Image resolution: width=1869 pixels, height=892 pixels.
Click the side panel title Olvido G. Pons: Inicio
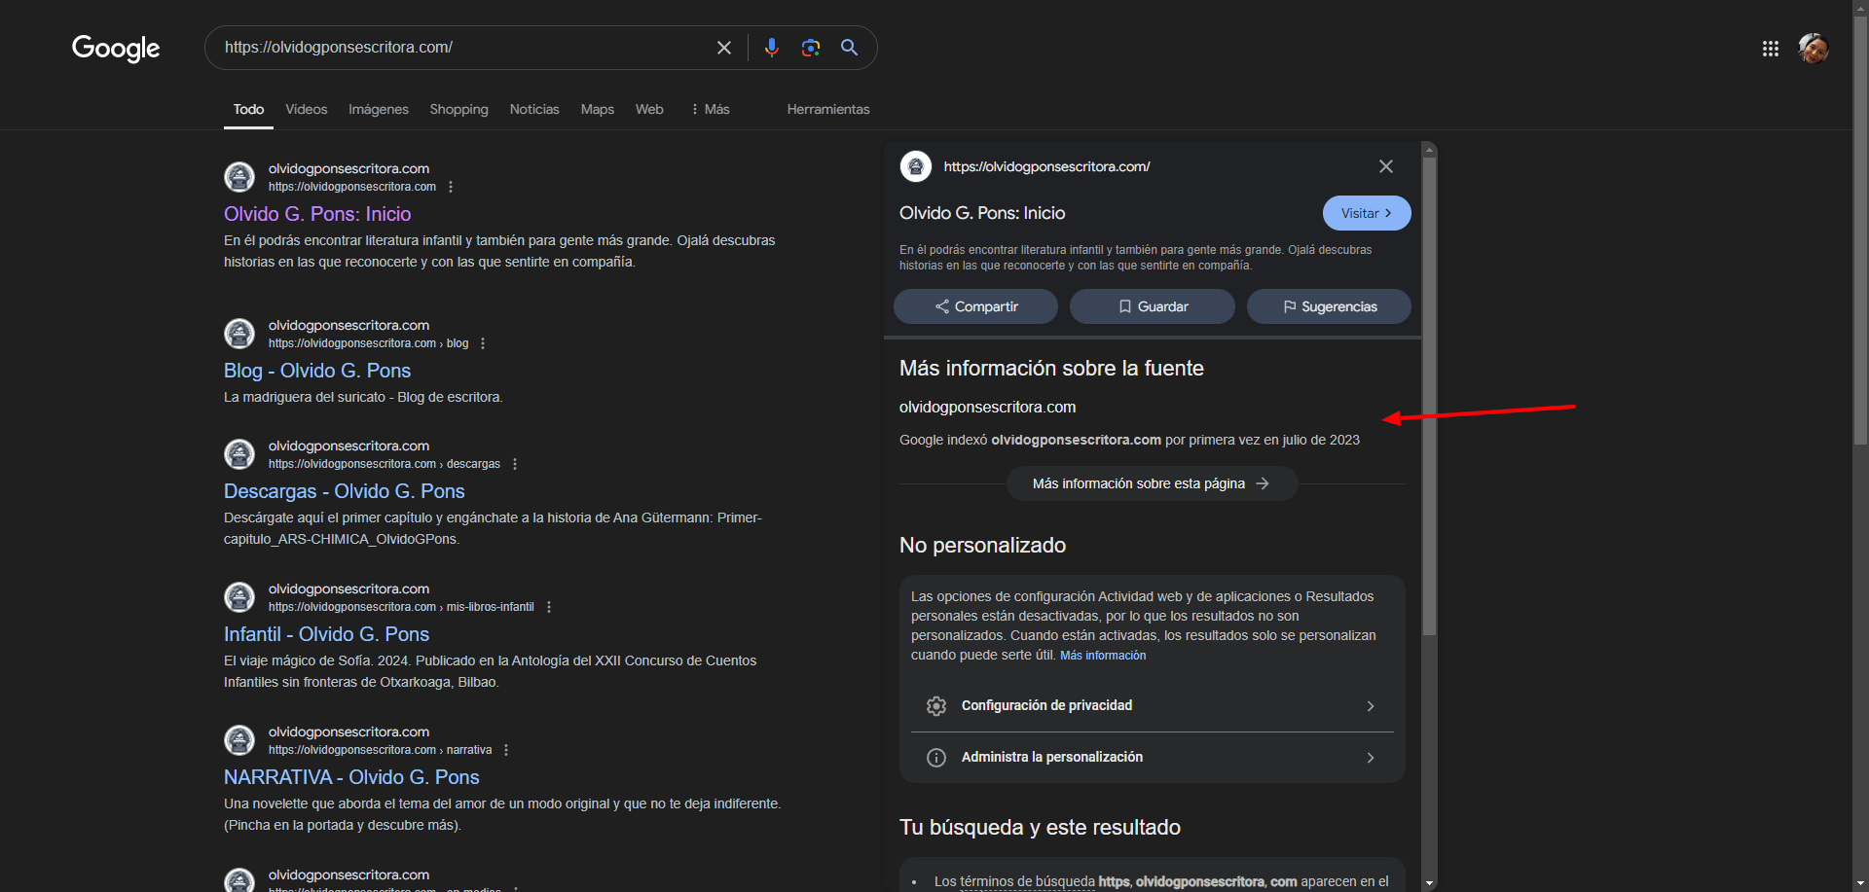[x=982, y=213]
